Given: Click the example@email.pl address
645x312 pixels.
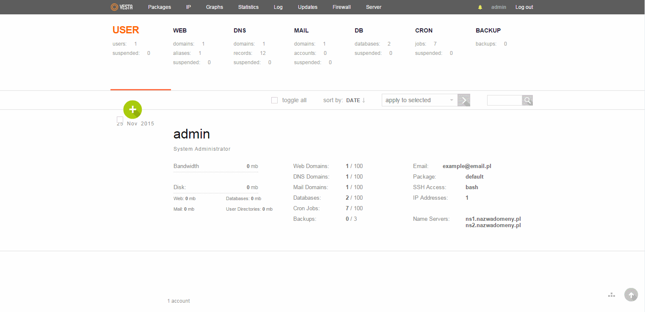Looking at the screenshot, I should coord(467,166).
